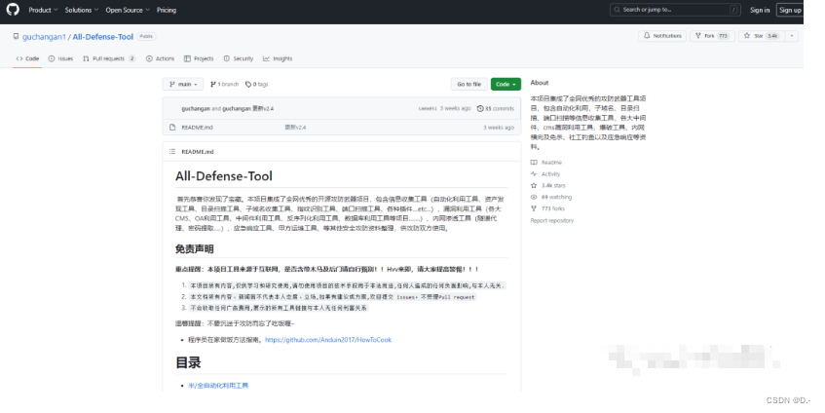Image resolution: width=825 pixels, height=413 pixels.
Task: Open the HowToCook GitHub link
Action: [328, 340]
